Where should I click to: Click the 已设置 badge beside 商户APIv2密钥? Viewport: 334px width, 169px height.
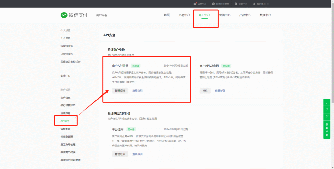(226, 66)
